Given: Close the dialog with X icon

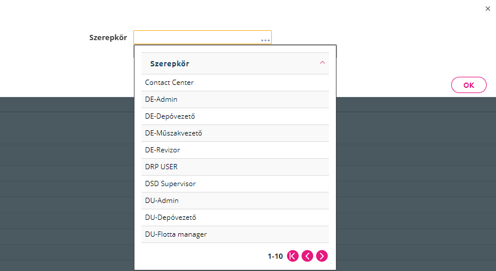Looking at the screenshot, I should pyautogui.click(x=487, y=9).
